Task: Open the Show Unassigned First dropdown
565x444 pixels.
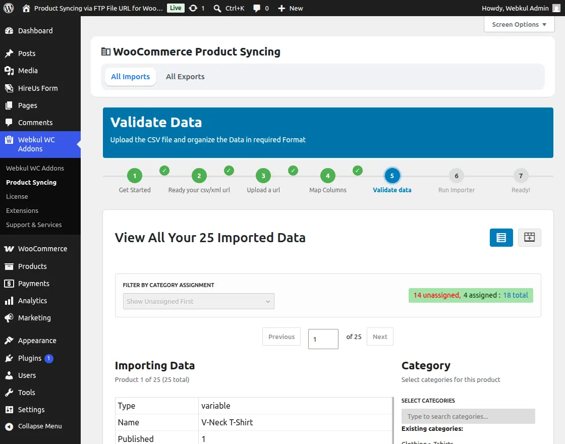Action: pyautogui.click(x=199, y=301)
